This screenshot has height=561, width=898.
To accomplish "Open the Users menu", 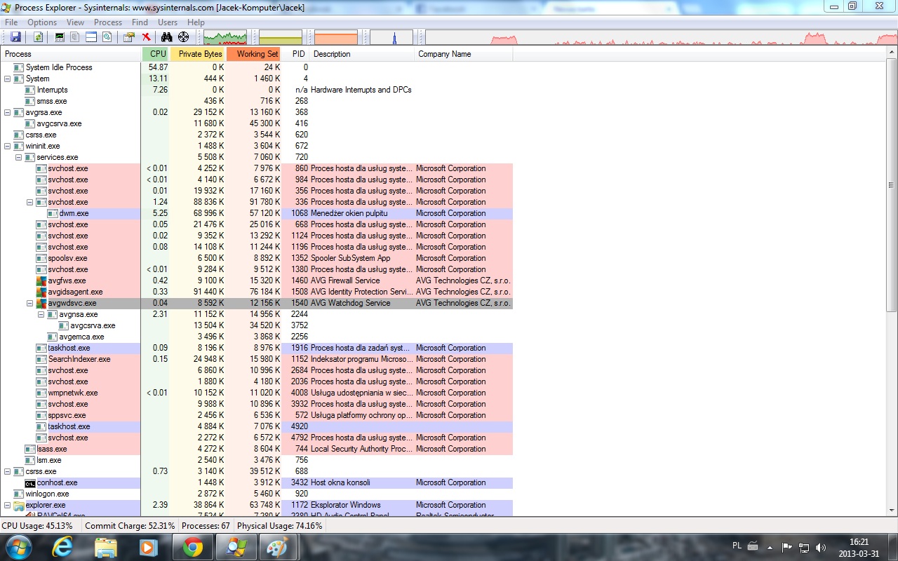I will (168, 22).
